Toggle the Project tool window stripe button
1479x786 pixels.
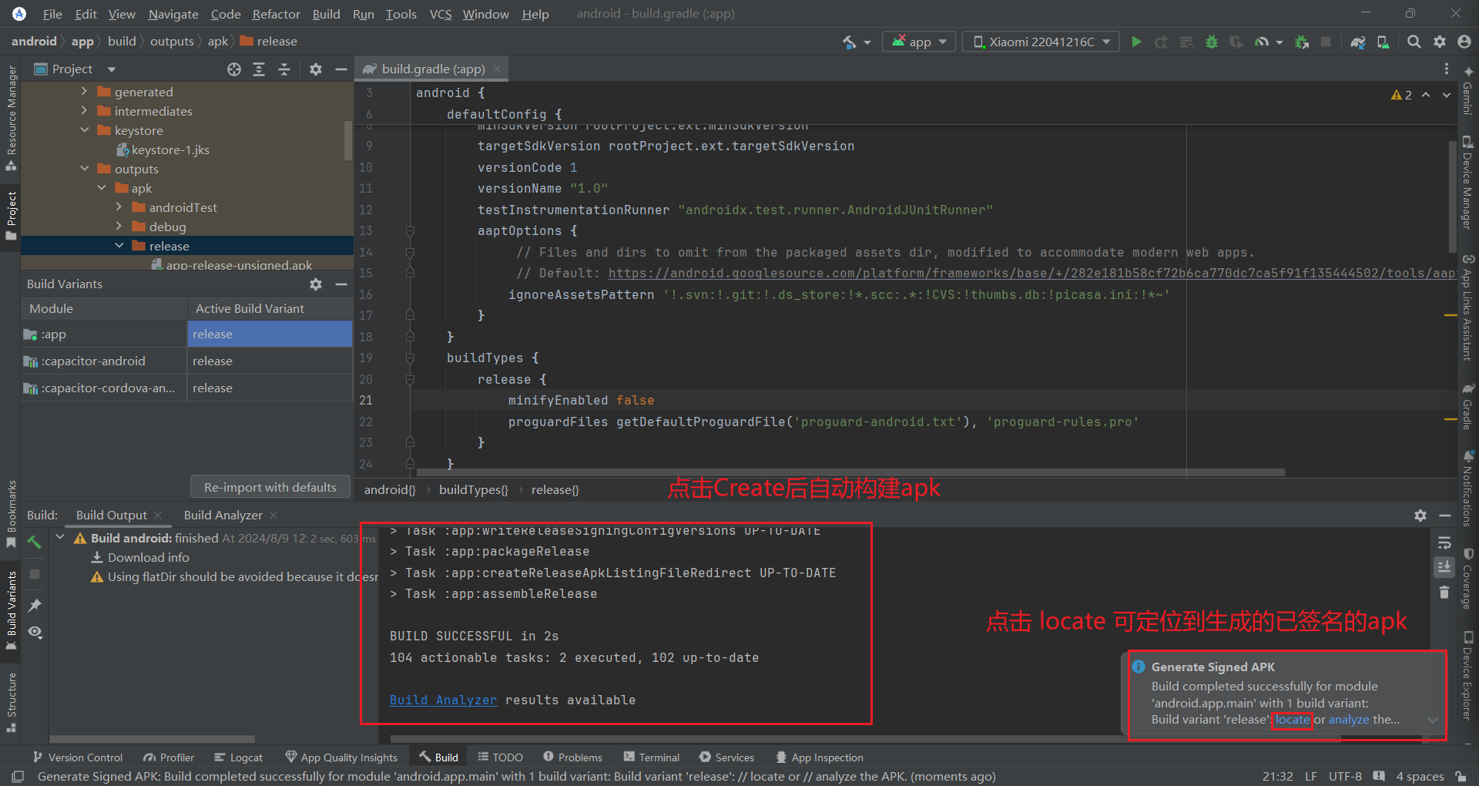(12, 216)
